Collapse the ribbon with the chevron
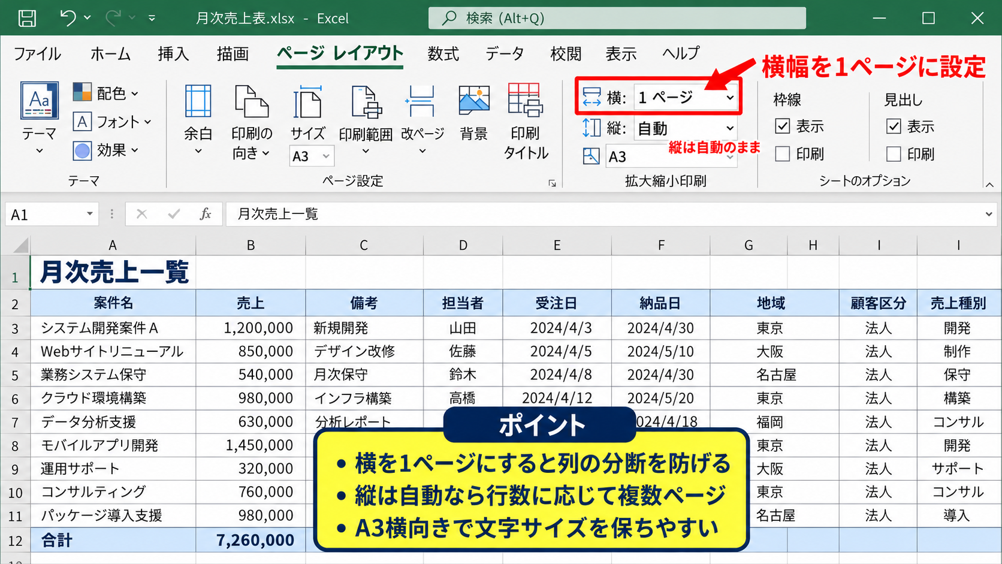Viewport: 1002px width, 564px height. pos(989,185)
